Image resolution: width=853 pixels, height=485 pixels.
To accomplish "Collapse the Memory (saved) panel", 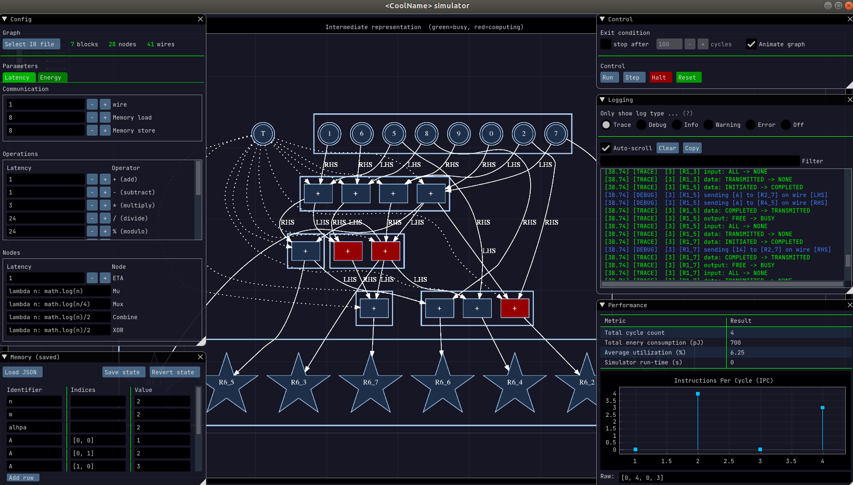I will pos(5,357).
